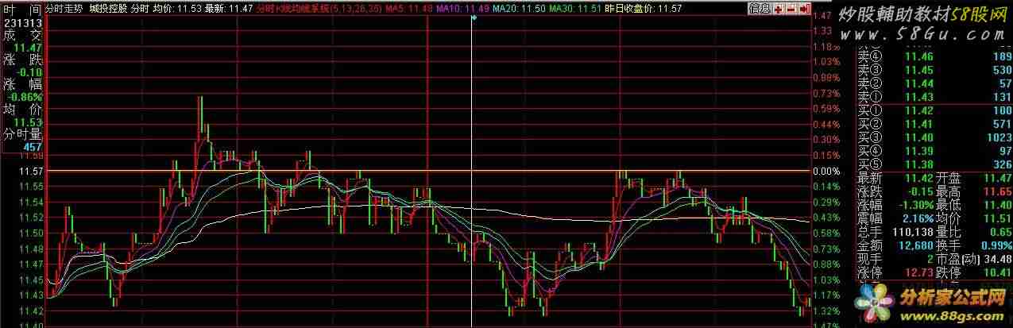Click the 231313 time value
This screenshot has height=328, width=1013.
(x=22, y=23)
